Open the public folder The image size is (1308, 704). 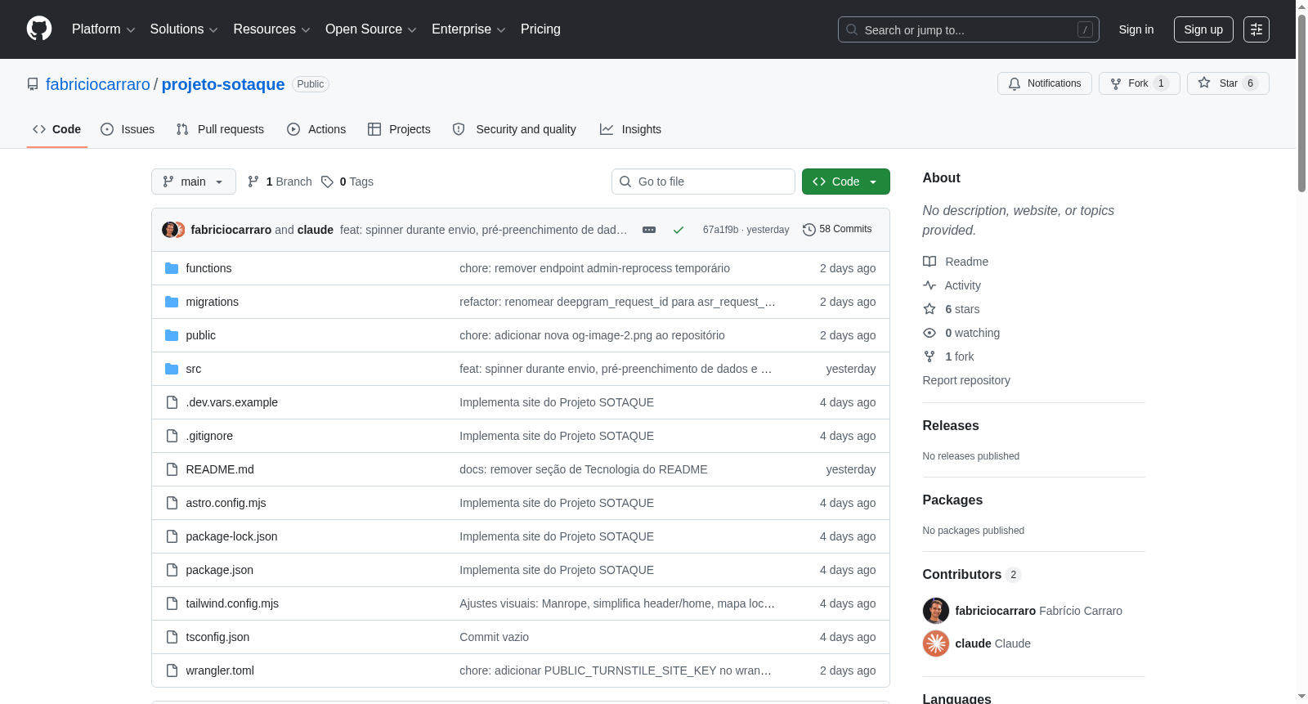coord(200,335)
